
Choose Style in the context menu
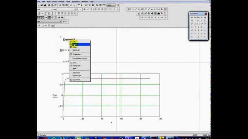click(x=80, y=68)
